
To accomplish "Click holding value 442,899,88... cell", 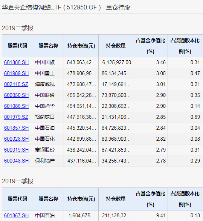I will [x=81, y=139].
